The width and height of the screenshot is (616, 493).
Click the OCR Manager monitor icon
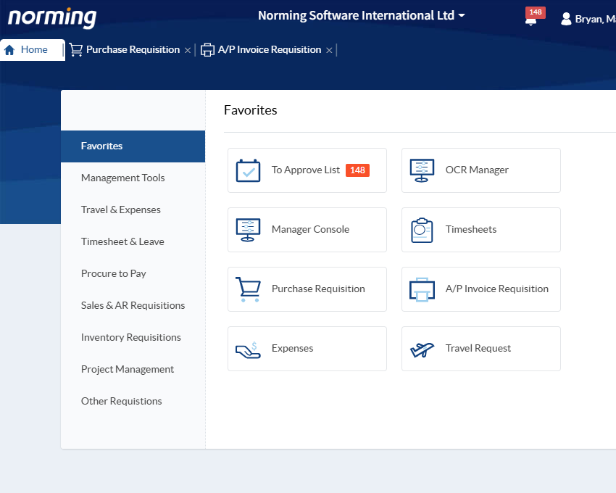pos(422,170)
